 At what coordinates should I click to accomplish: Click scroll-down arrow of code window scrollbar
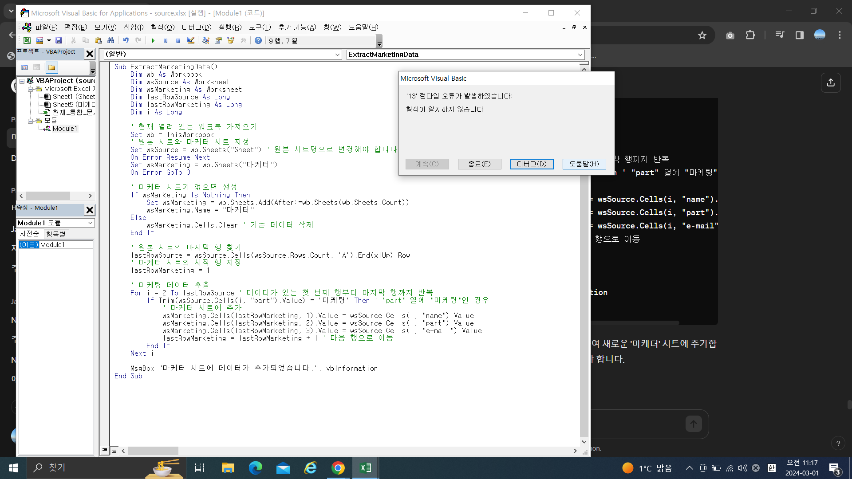tap(584, 442)
